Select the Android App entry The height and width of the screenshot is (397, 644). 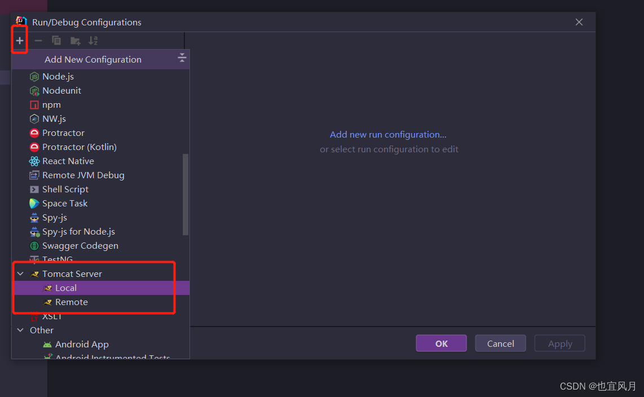100,345
